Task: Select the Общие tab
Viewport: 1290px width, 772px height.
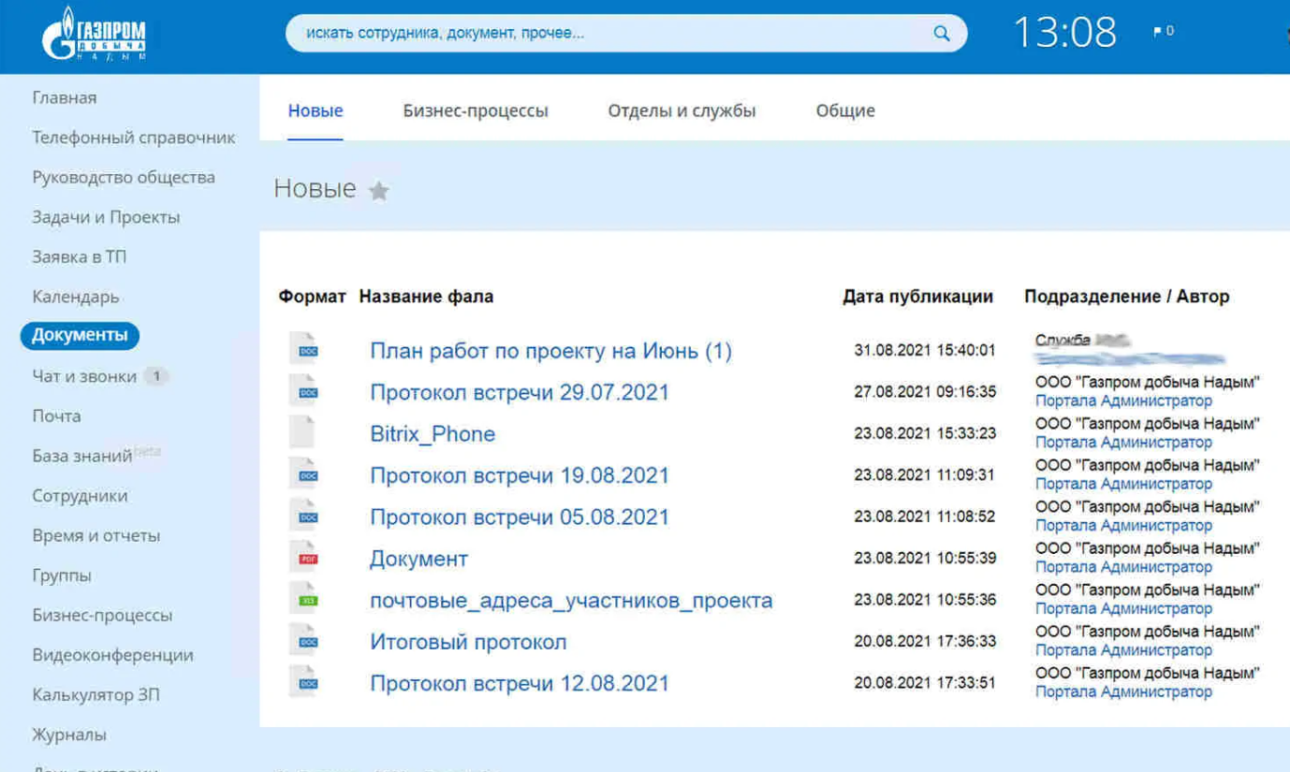Action: (x=845, y=110)
